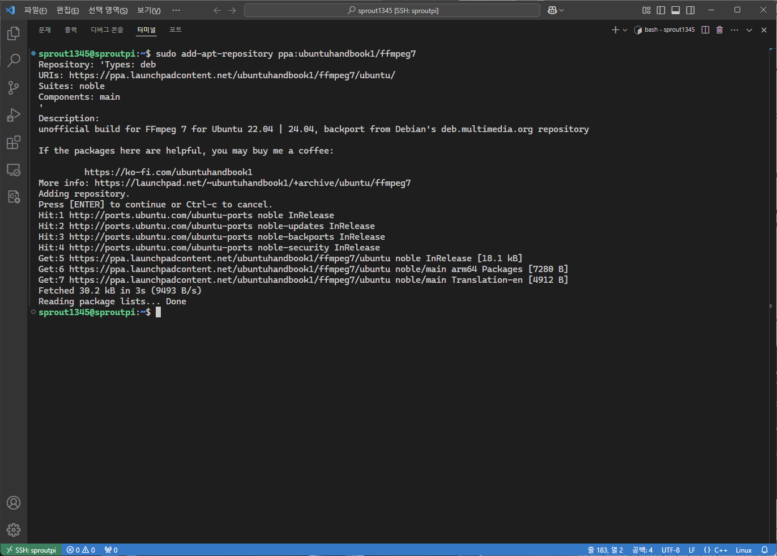
Task: Go forward with the right arrow
Action: (x=232, y=10)
